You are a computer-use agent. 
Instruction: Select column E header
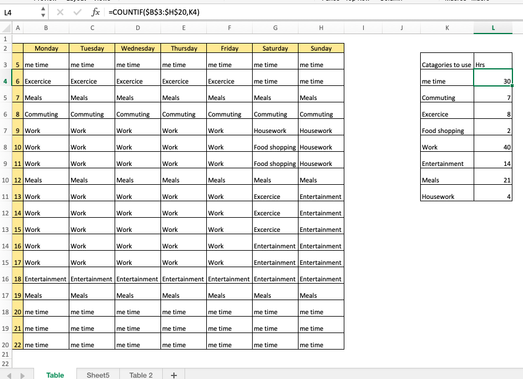point(184,28)
